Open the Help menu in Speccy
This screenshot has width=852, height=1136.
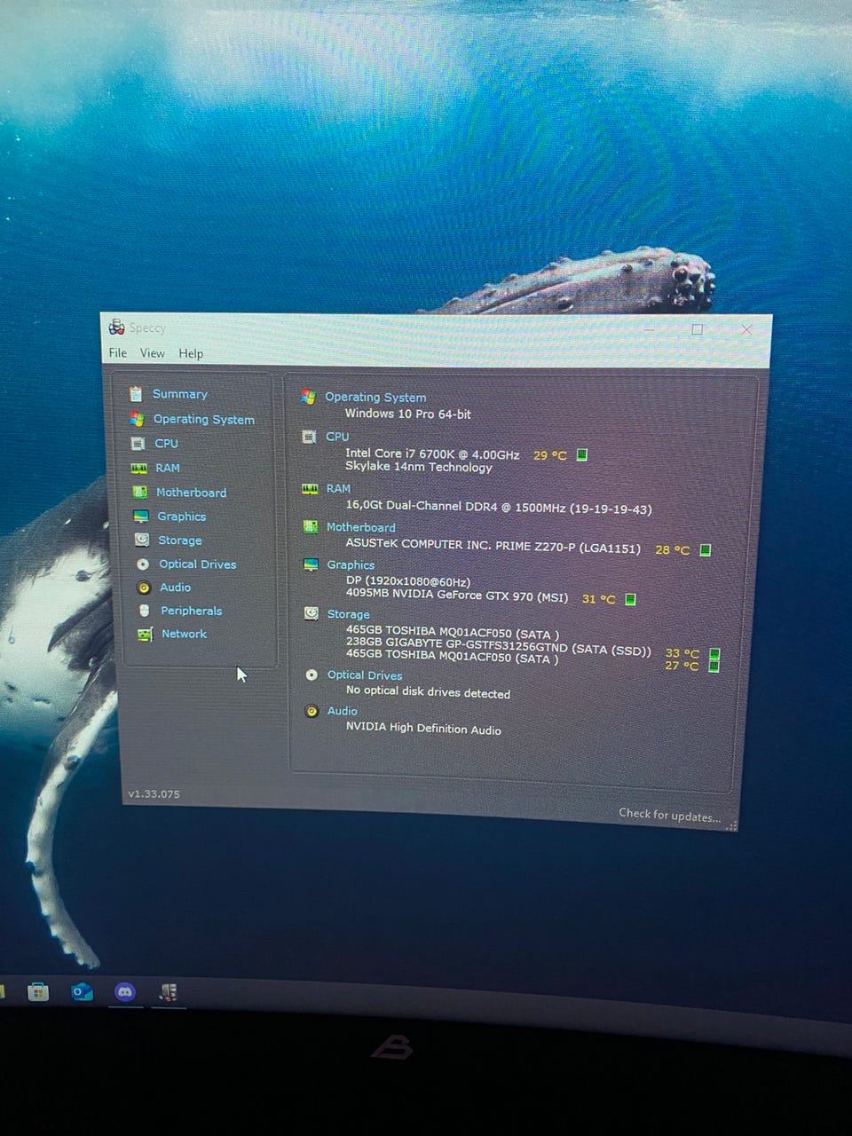(191, 353)
